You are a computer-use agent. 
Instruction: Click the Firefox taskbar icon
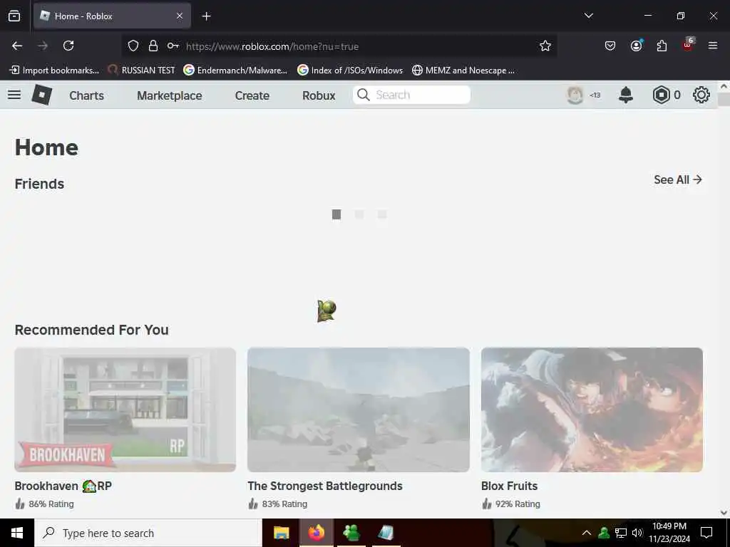316,533
